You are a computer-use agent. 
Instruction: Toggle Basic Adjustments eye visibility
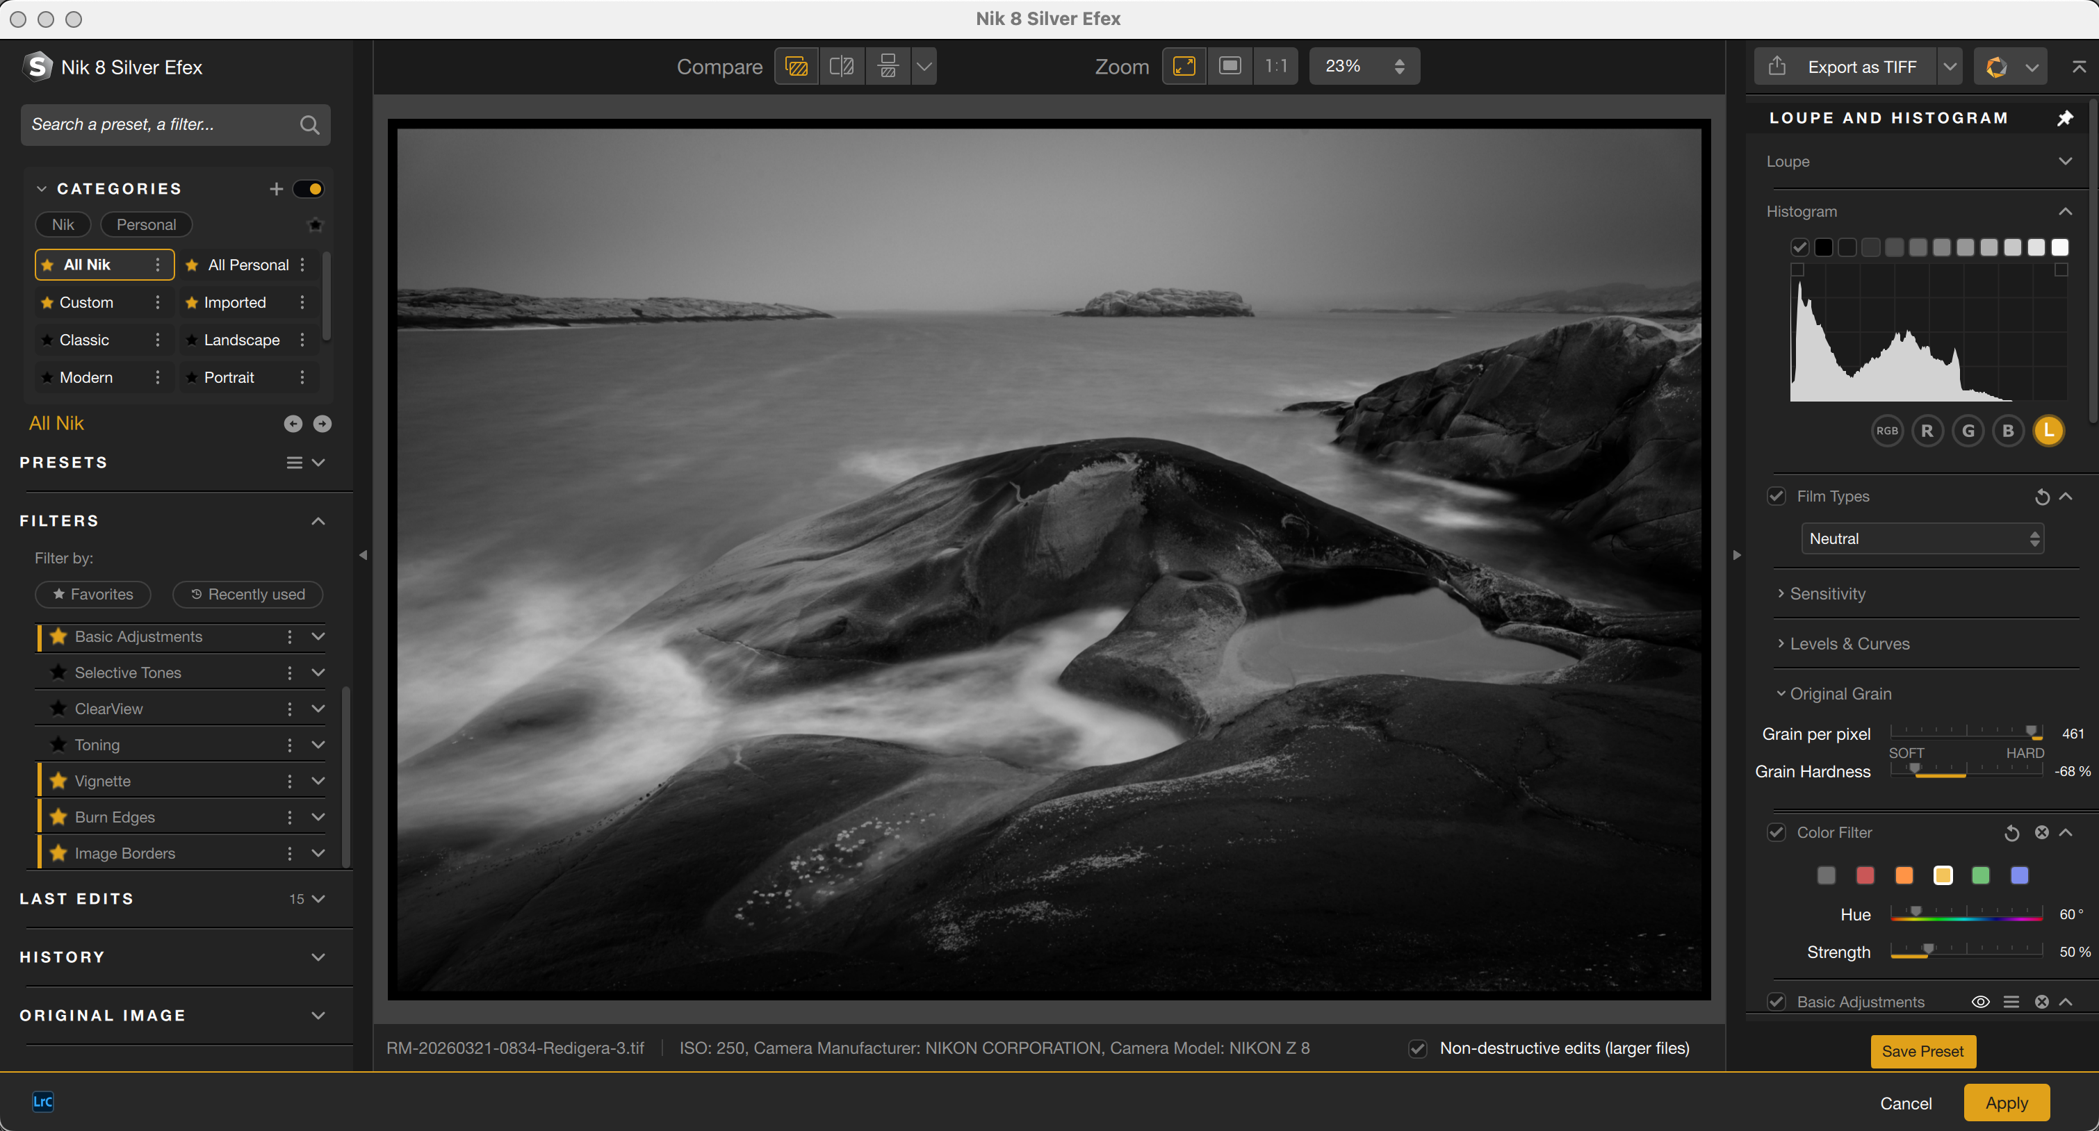(1980, 1002)
